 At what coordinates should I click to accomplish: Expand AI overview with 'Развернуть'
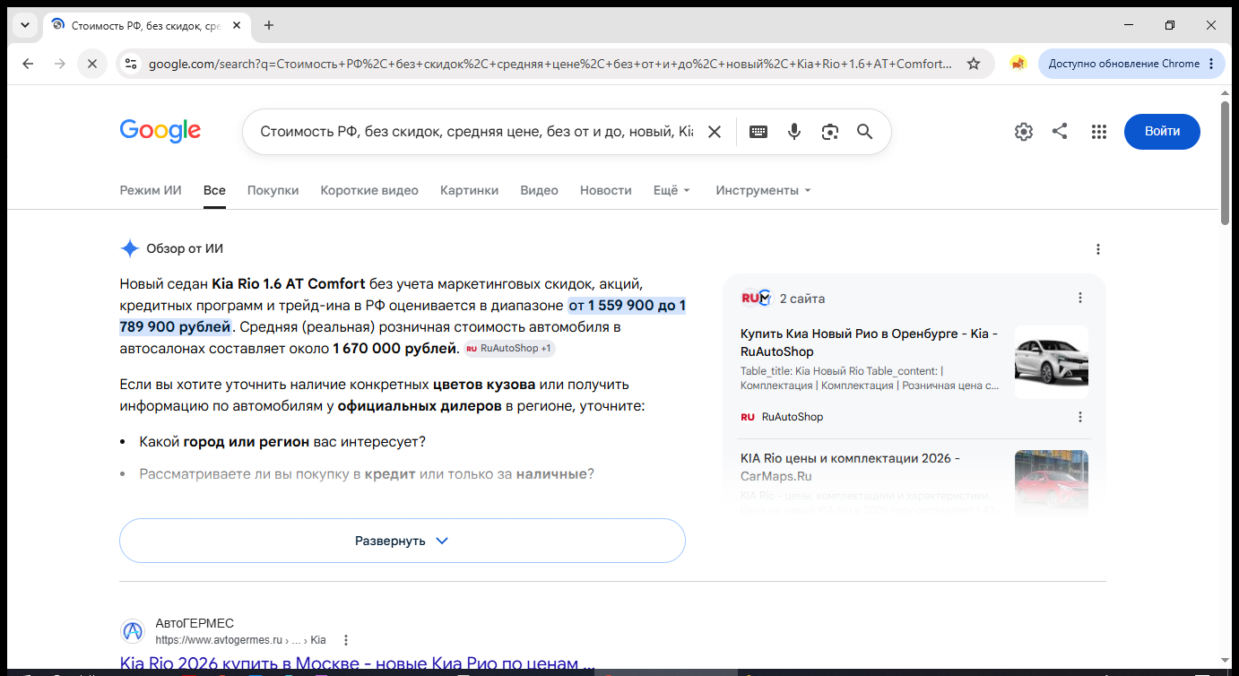[x=403, y=541]
